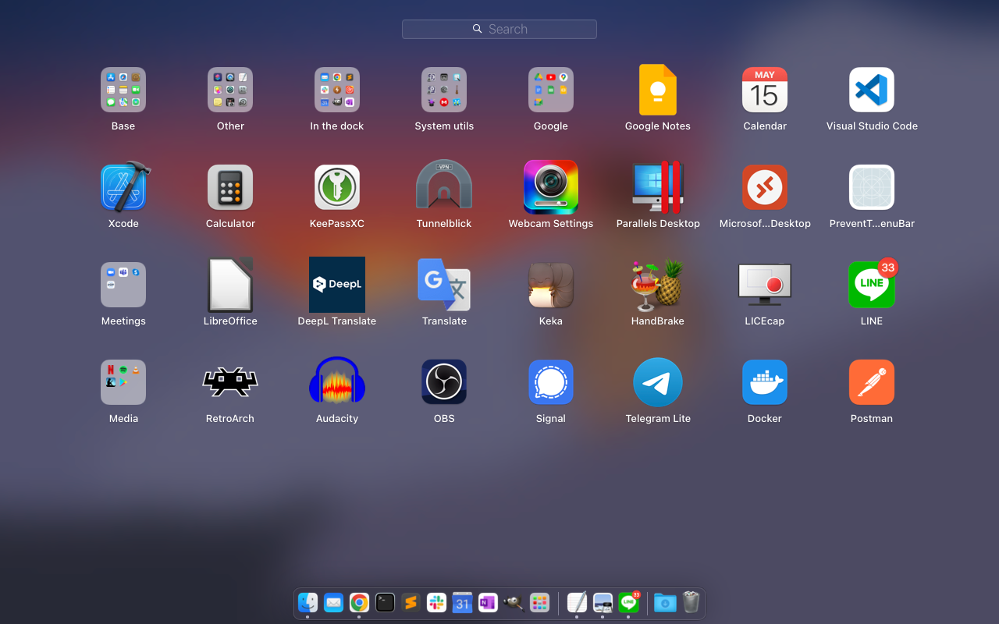Launch LINE from the Launchpad grid
Viewport: 999px width, 624px height.
click(872, 285)
